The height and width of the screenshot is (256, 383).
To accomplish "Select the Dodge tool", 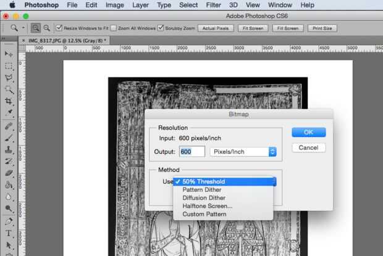I will tap(9, 209).
